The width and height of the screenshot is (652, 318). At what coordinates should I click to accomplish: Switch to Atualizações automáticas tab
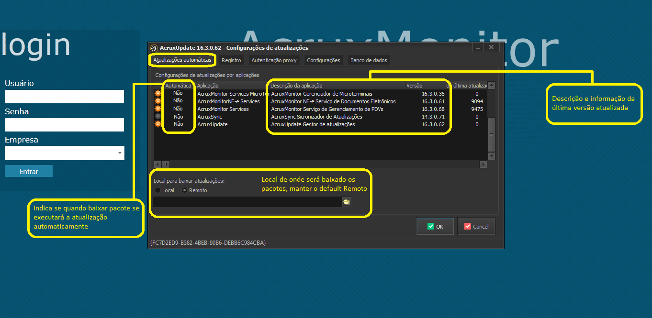tap(182, 60)
